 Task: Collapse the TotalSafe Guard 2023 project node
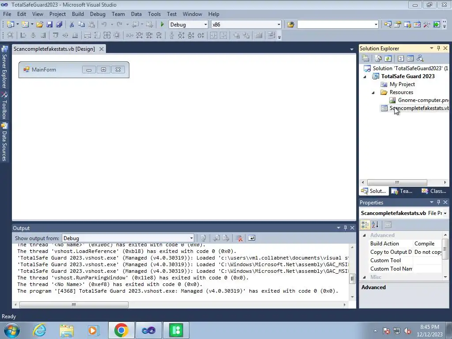[x=365, y=77]
